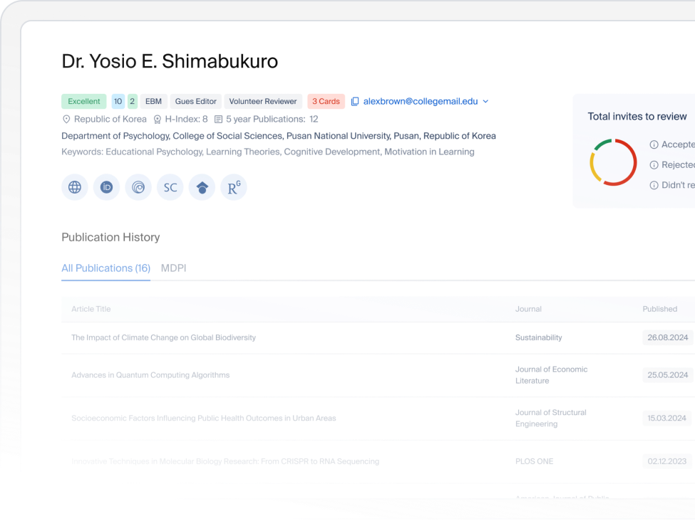Viewport: 695px width, 521px height.
Task: Click info icon beside the Didn't reply label
Action: point(654,185)
